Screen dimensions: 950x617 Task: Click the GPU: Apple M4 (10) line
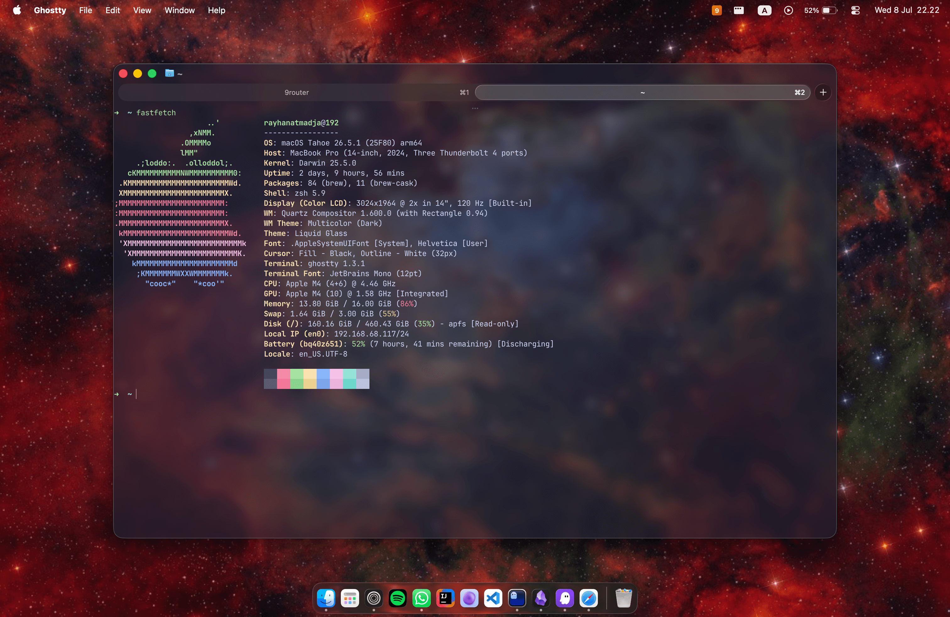tap(356, 294)
